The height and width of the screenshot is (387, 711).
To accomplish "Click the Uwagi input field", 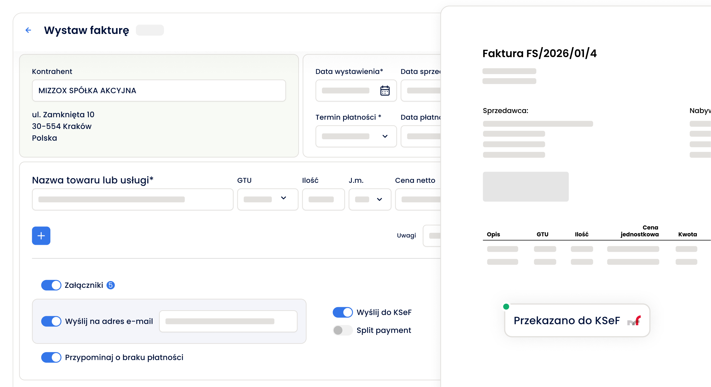I will pyautogui.click(x=432, y=236).
